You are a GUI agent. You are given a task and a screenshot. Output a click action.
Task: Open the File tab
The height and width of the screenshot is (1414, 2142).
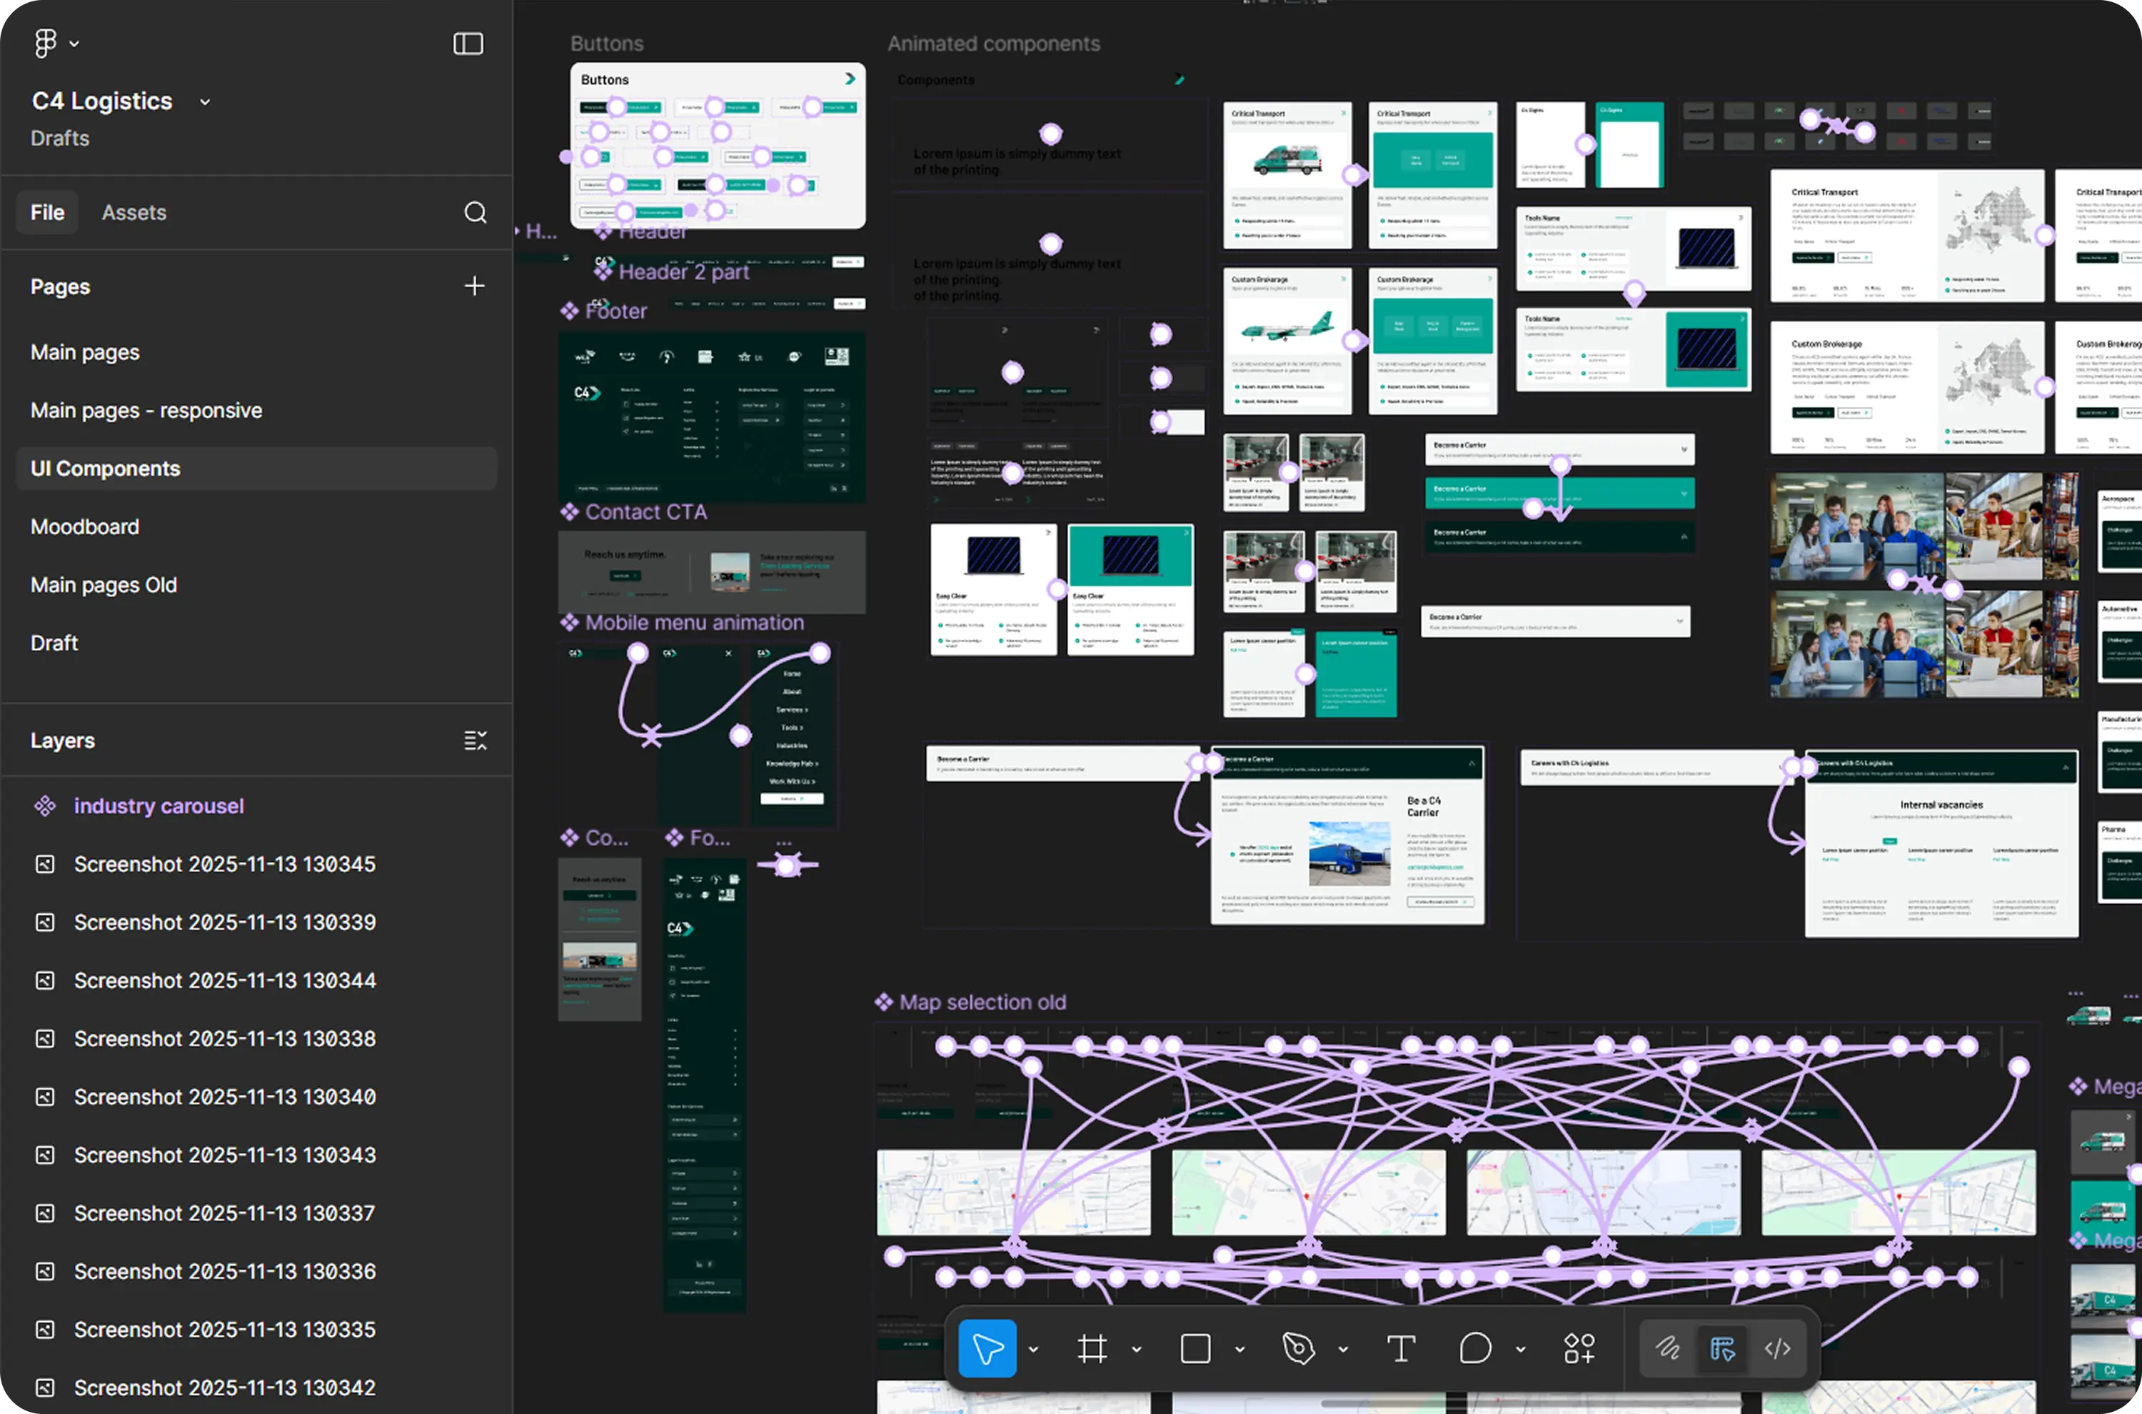pos(47,212)
